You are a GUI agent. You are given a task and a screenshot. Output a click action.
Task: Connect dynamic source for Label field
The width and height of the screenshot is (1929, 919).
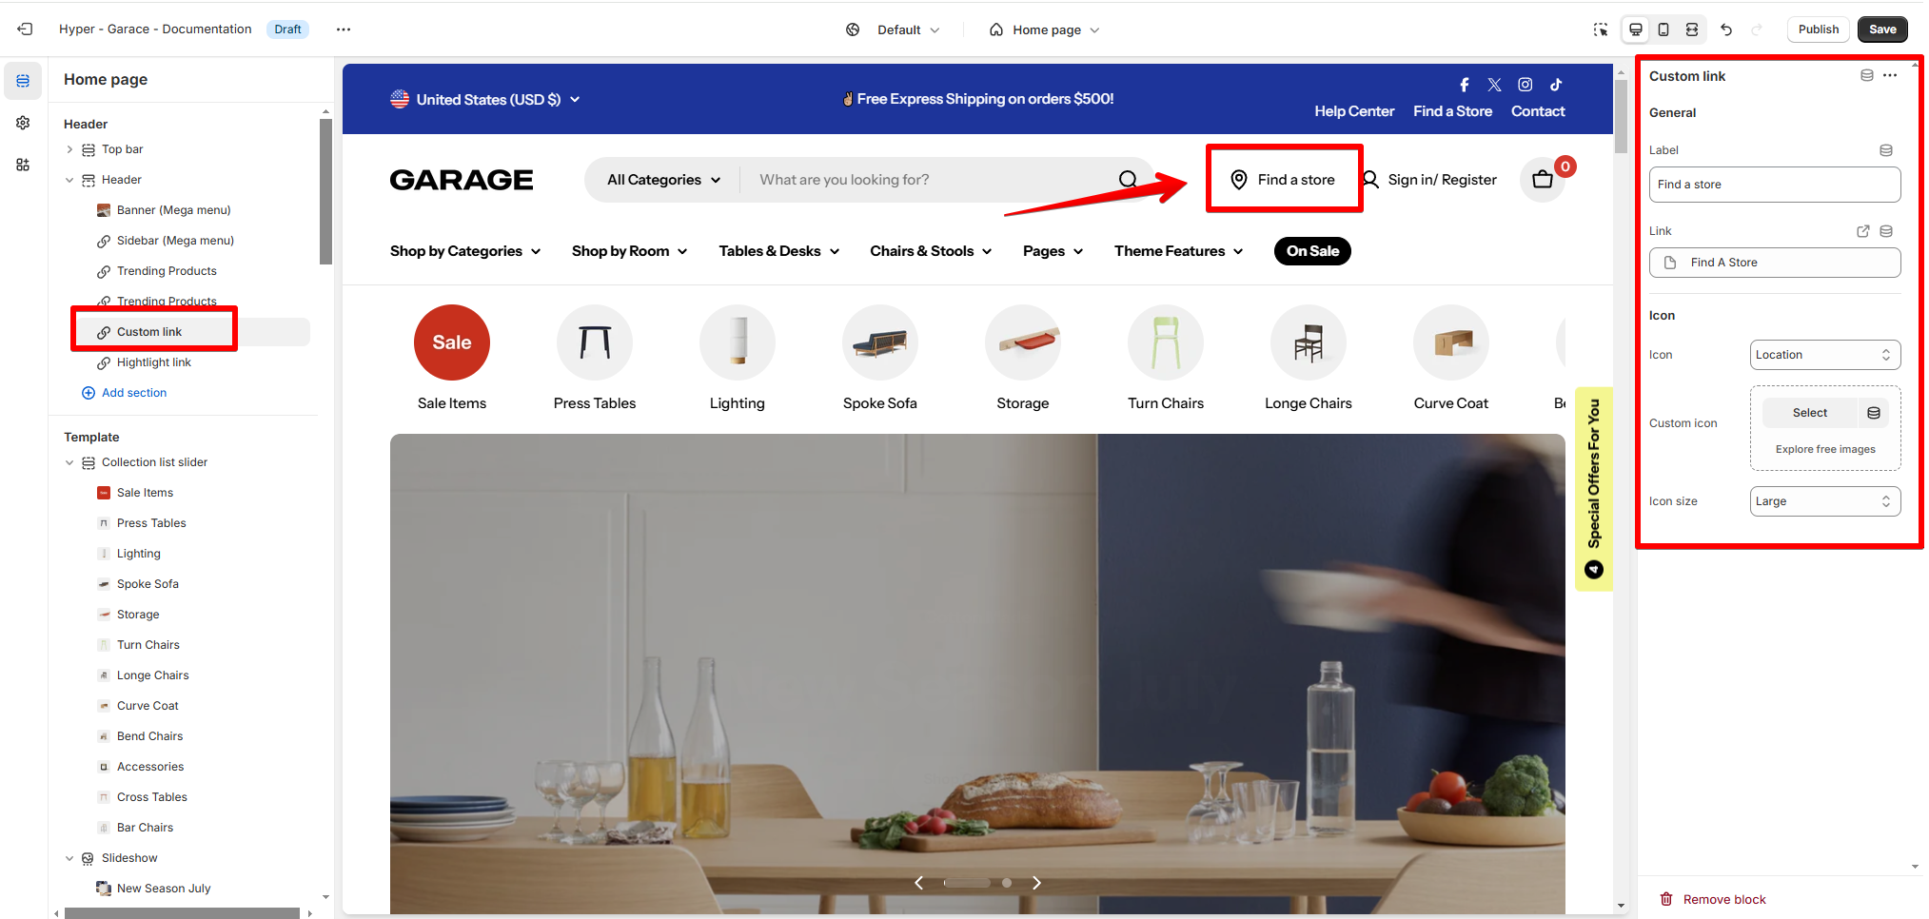pos(1886,150)
